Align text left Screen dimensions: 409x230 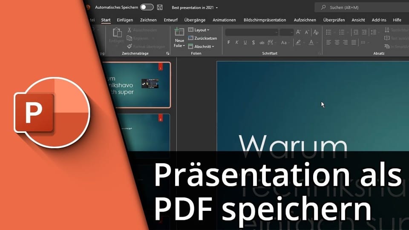[328, 42]
